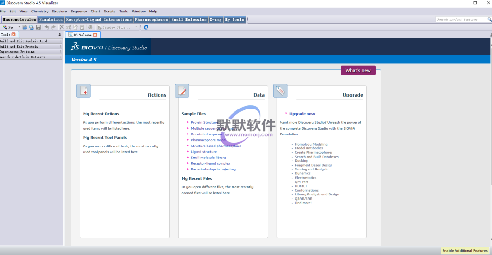492x255 pixels.
Task: Expand the Search Side-Chain Rotamers section
Action: click(31, 57)
